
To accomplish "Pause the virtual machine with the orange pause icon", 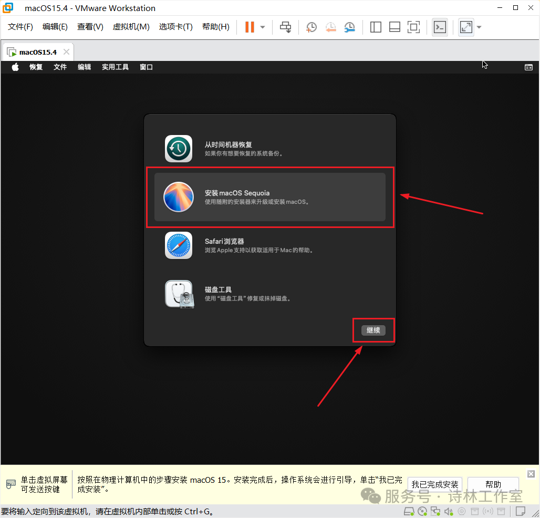I will coord(250,27).
